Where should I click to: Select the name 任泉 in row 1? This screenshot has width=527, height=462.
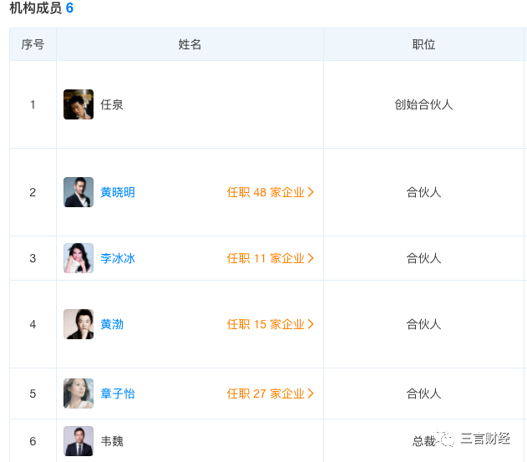click(x=112, y=105)
